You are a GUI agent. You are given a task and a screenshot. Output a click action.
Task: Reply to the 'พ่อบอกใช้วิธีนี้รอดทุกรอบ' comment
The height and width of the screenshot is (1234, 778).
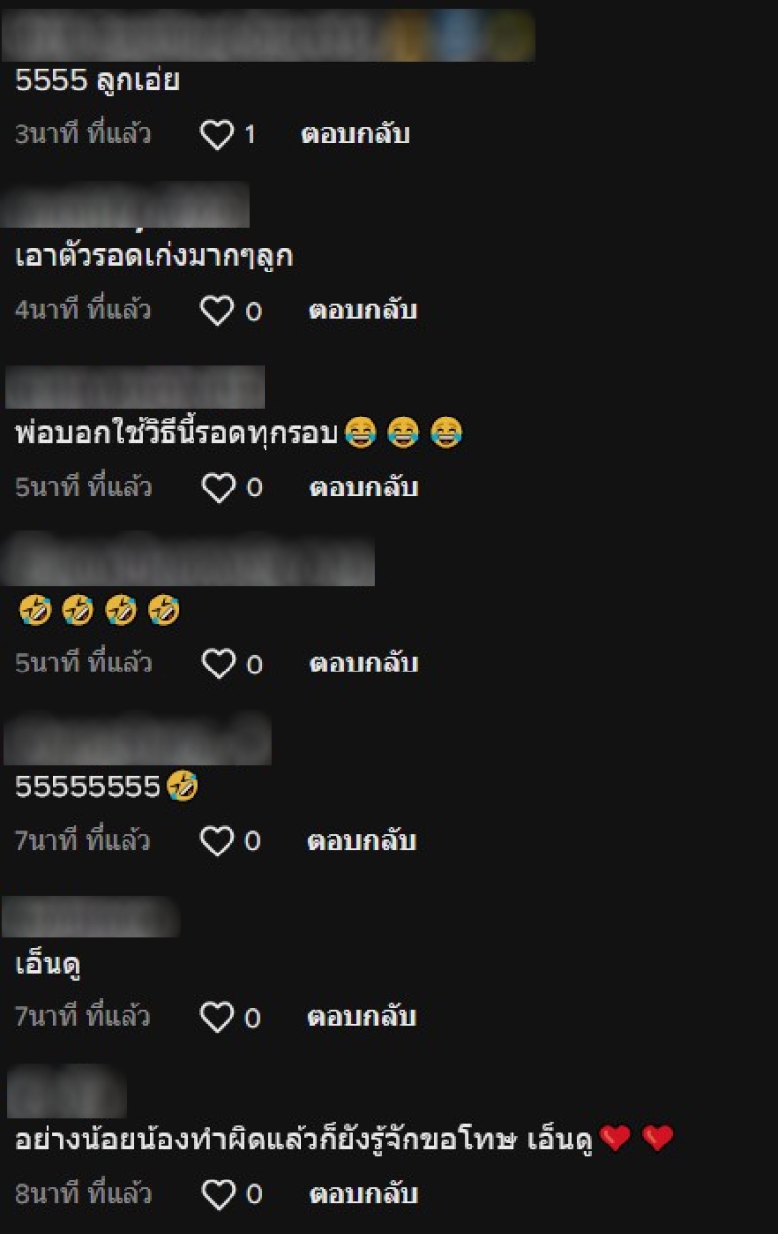click(x=364, y=488)
